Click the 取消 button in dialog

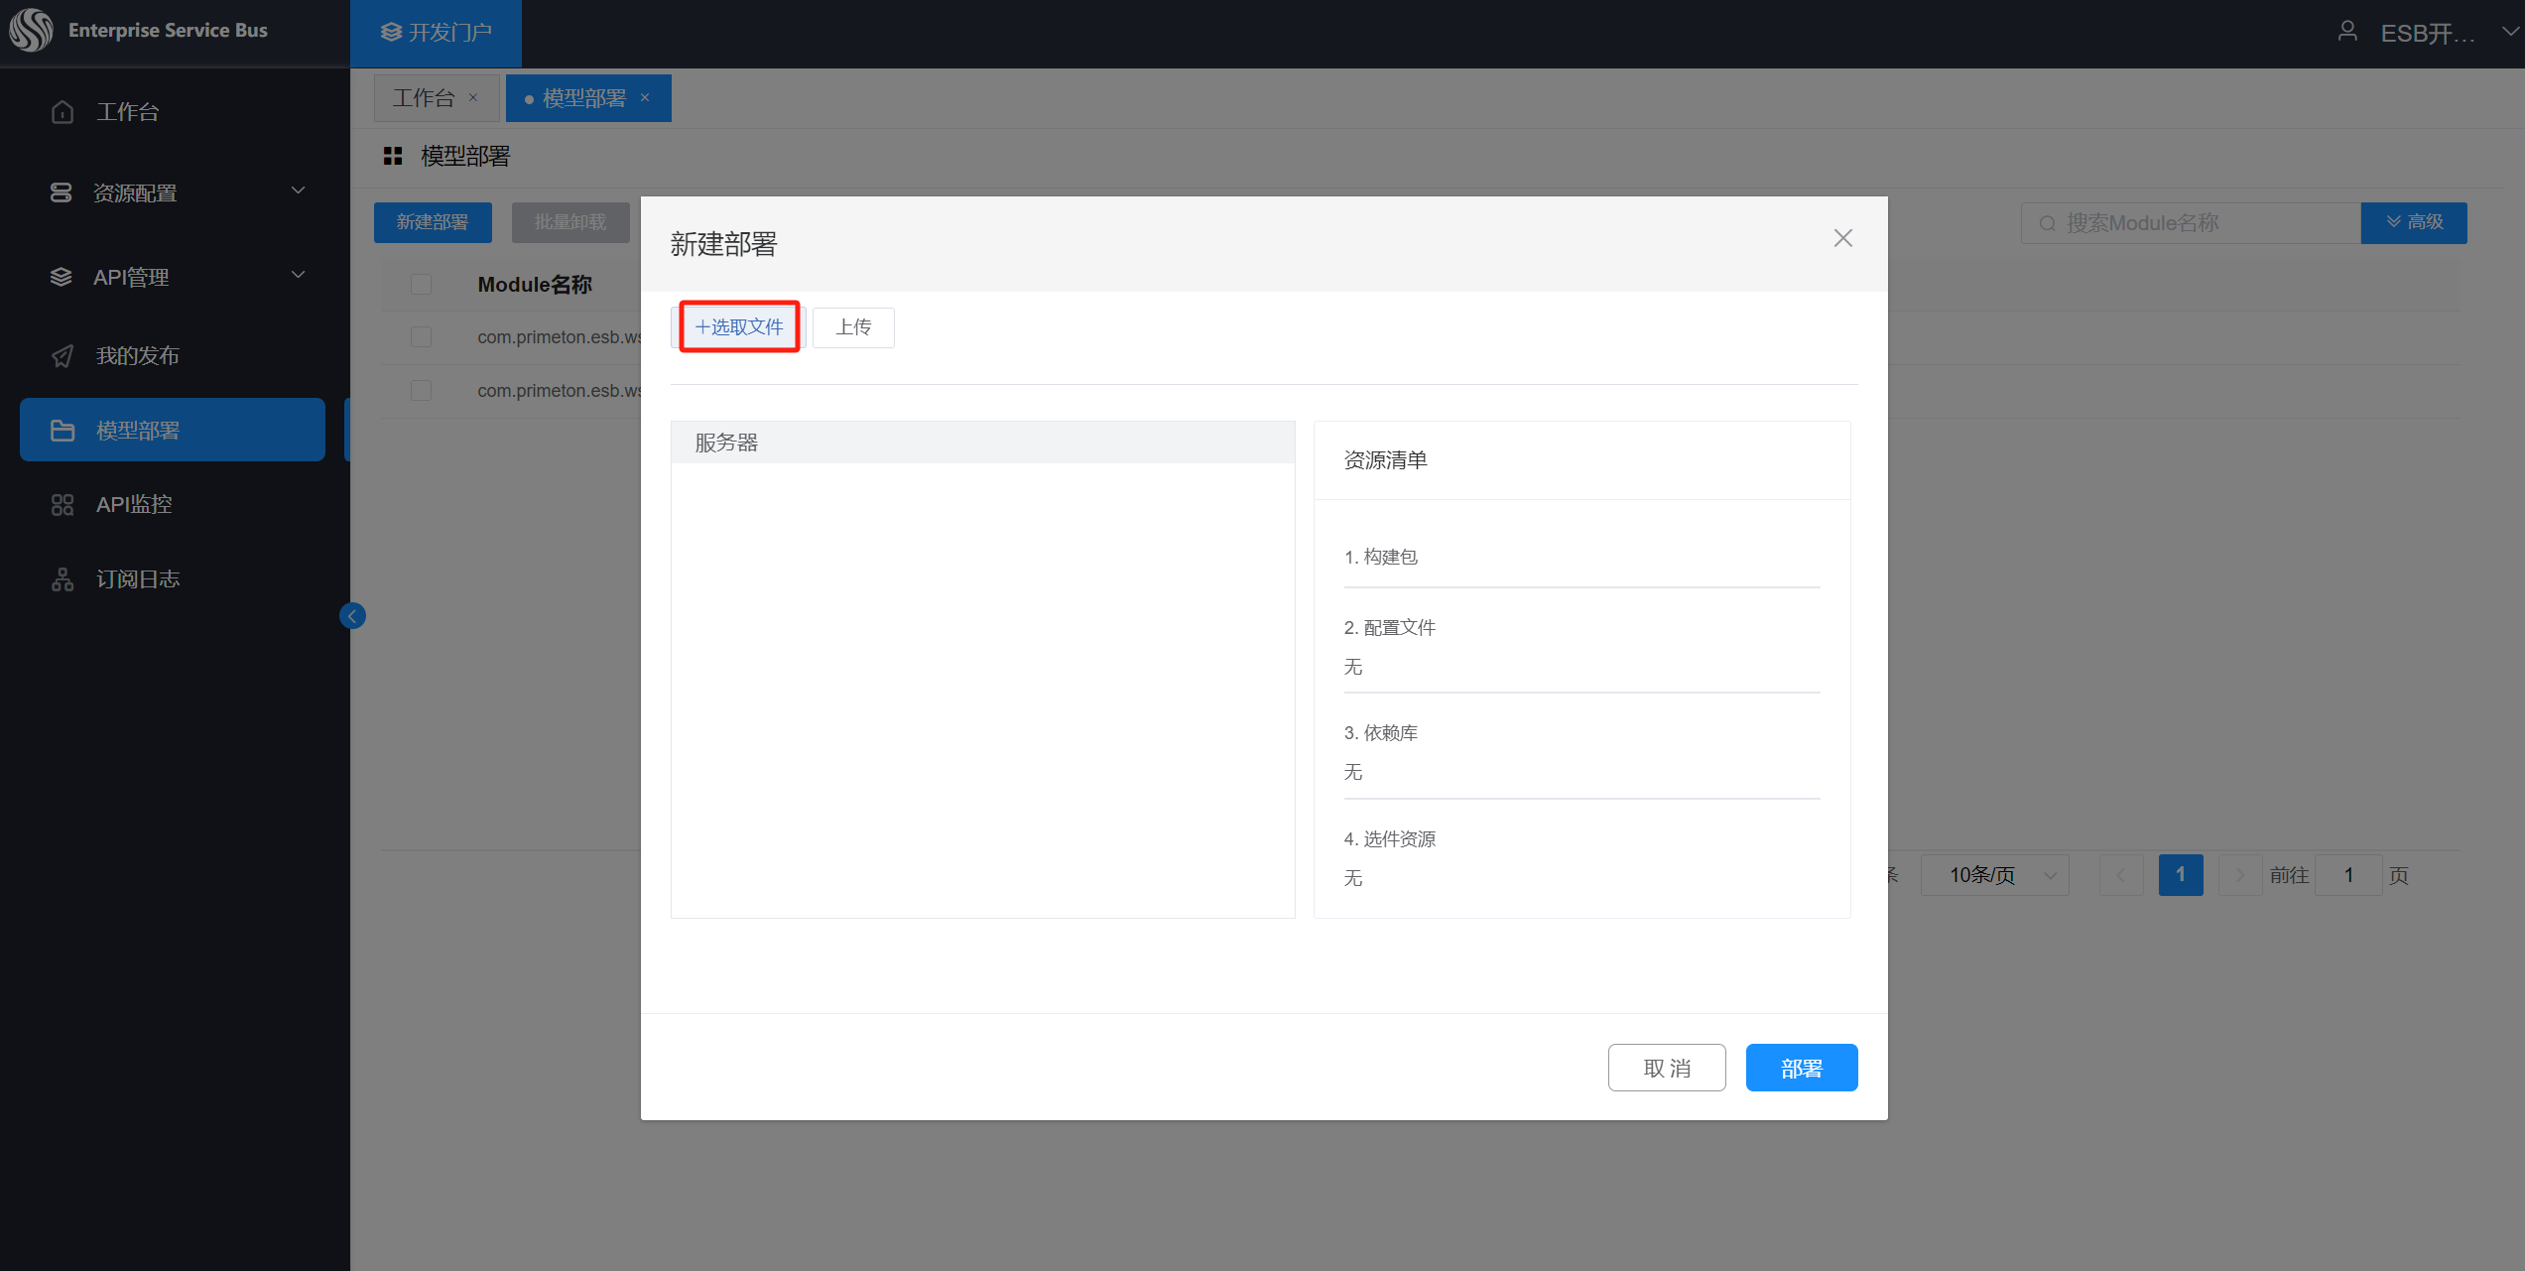(1666, 1069)
